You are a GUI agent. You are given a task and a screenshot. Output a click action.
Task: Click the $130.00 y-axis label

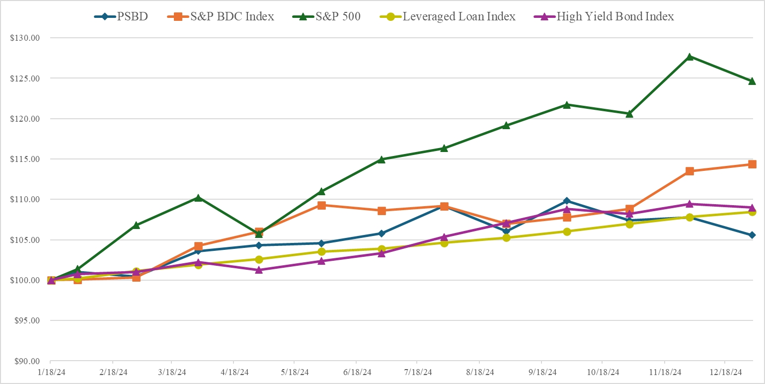click(x=24, y=38)
